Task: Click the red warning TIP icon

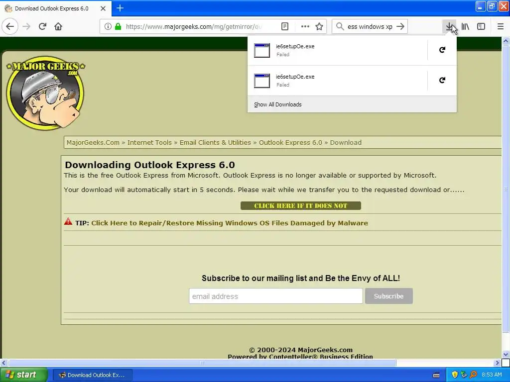Action: tap(68, 221)
